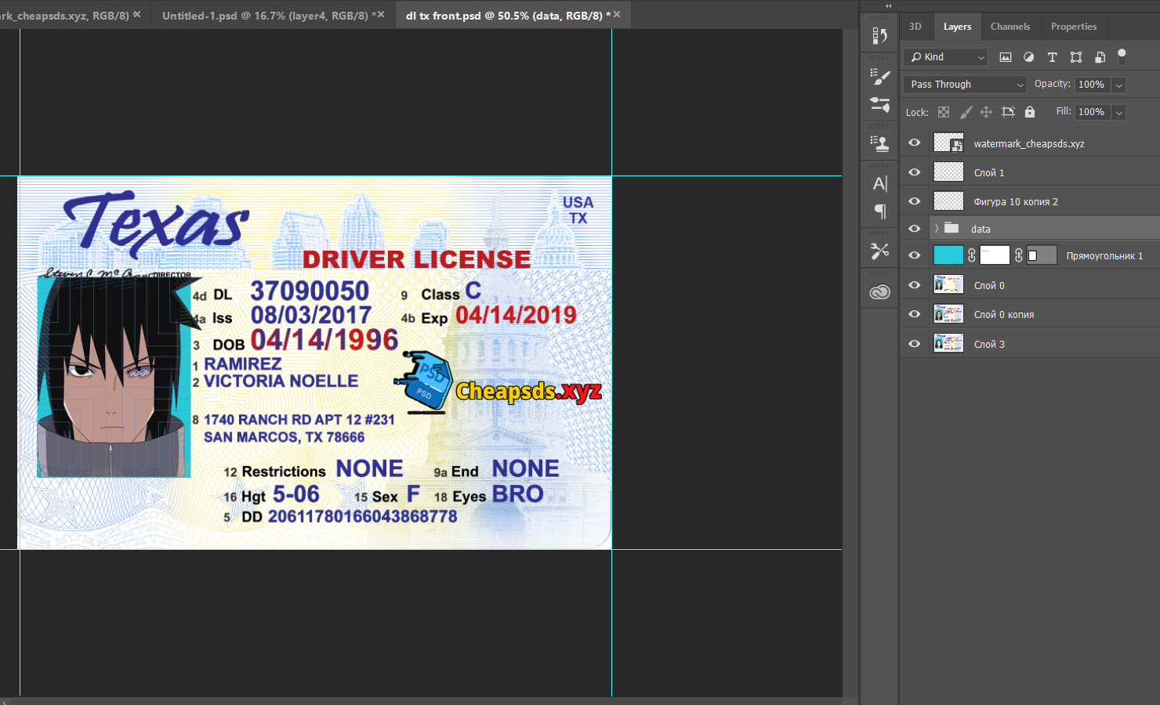Click the lock transparent pixels icon
Image resolution: width=1160 pixels, height=705 pixels.
944,112
